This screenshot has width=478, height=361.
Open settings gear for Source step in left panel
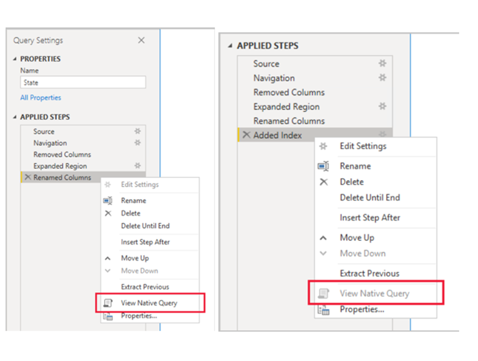[137, 131]
